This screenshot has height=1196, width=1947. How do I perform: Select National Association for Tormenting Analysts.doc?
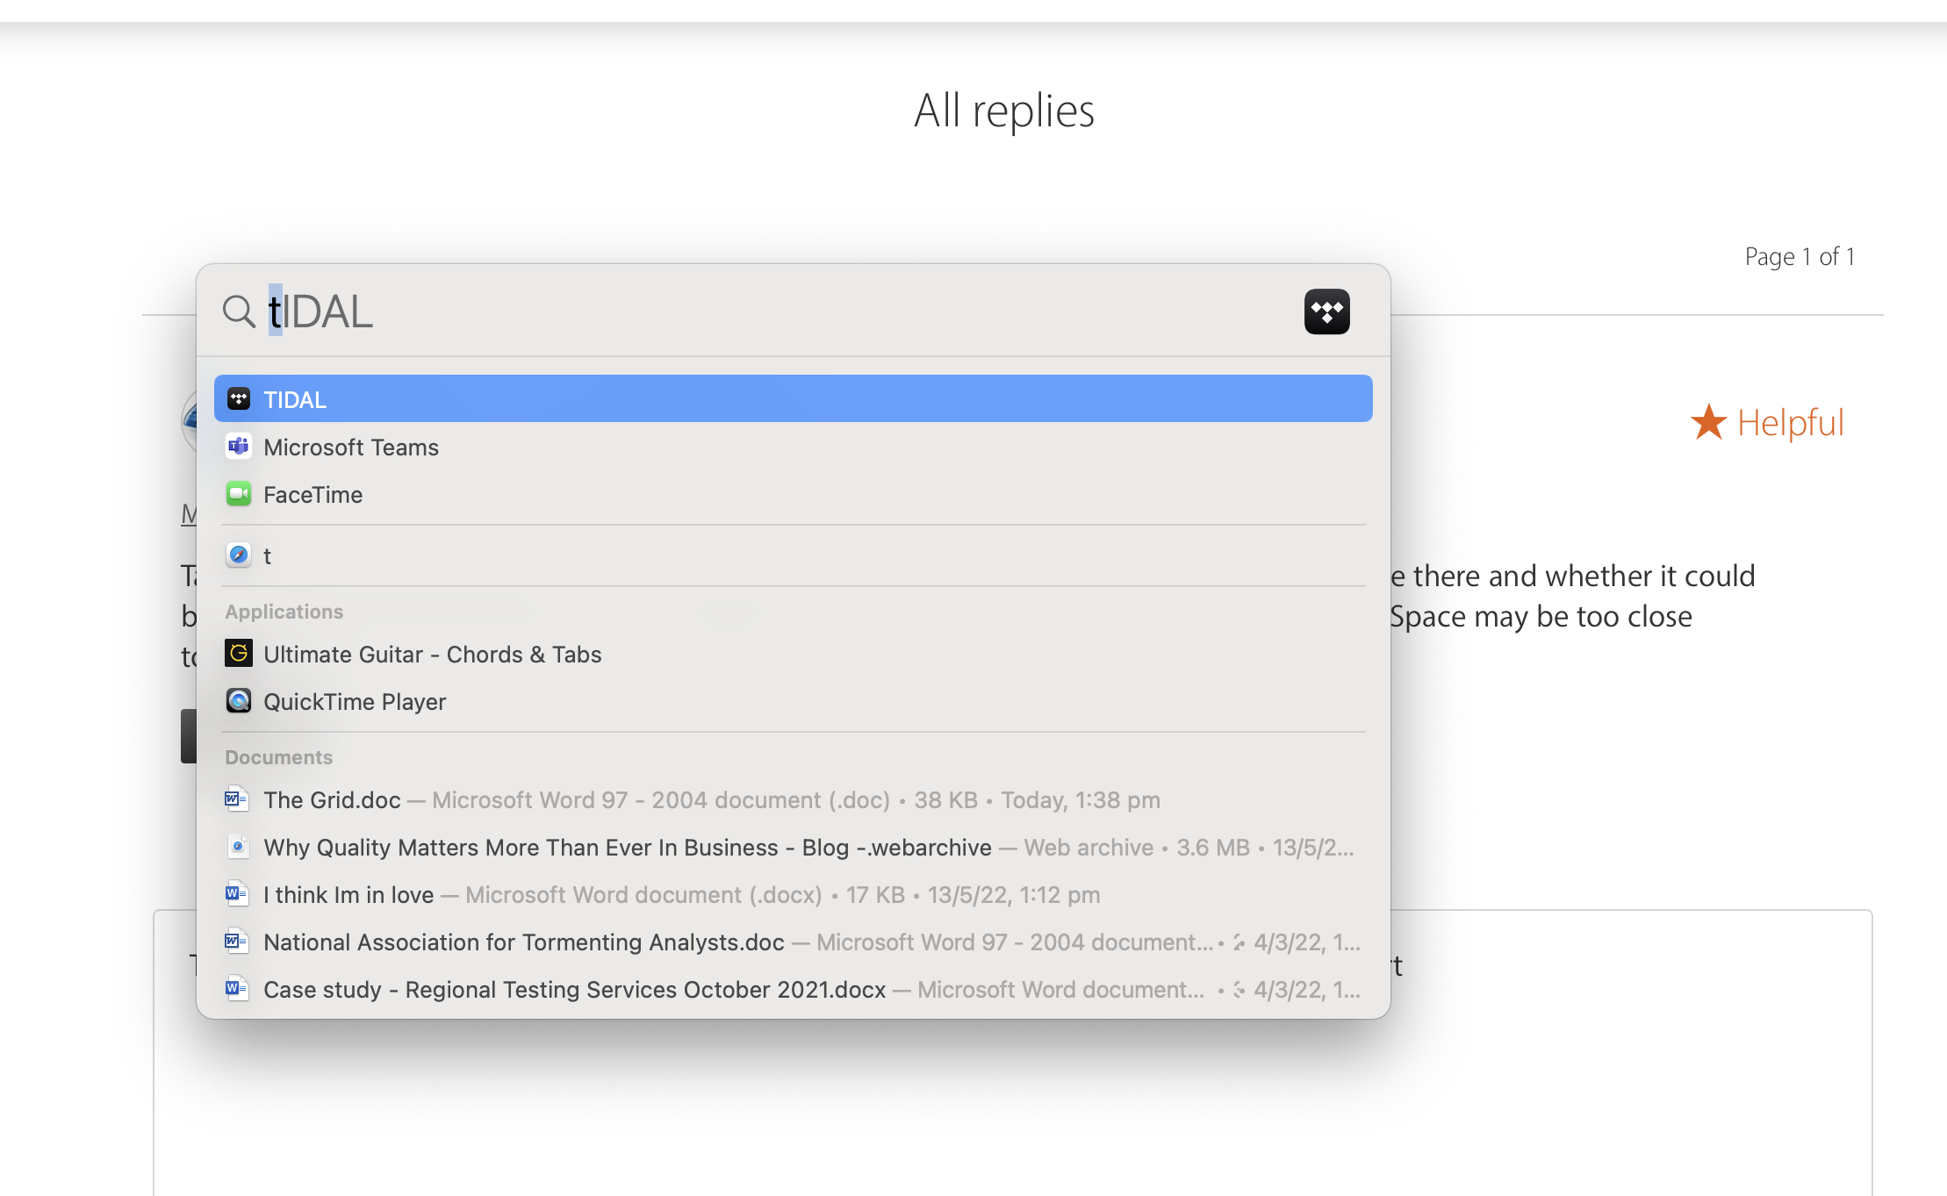pyautogui.click(x=523, y=942)
